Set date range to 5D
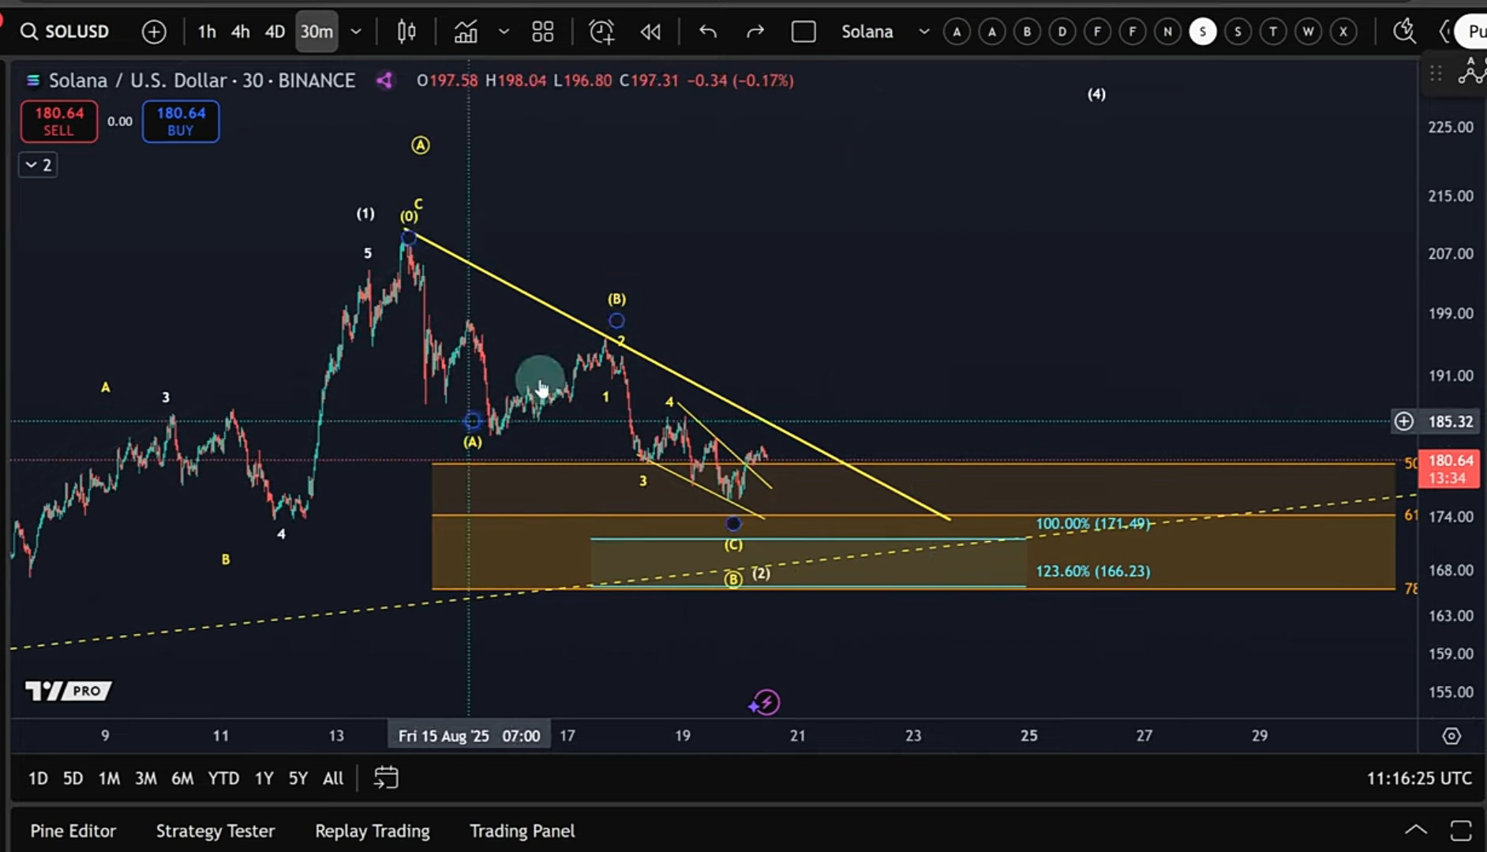 coord(73,779)
